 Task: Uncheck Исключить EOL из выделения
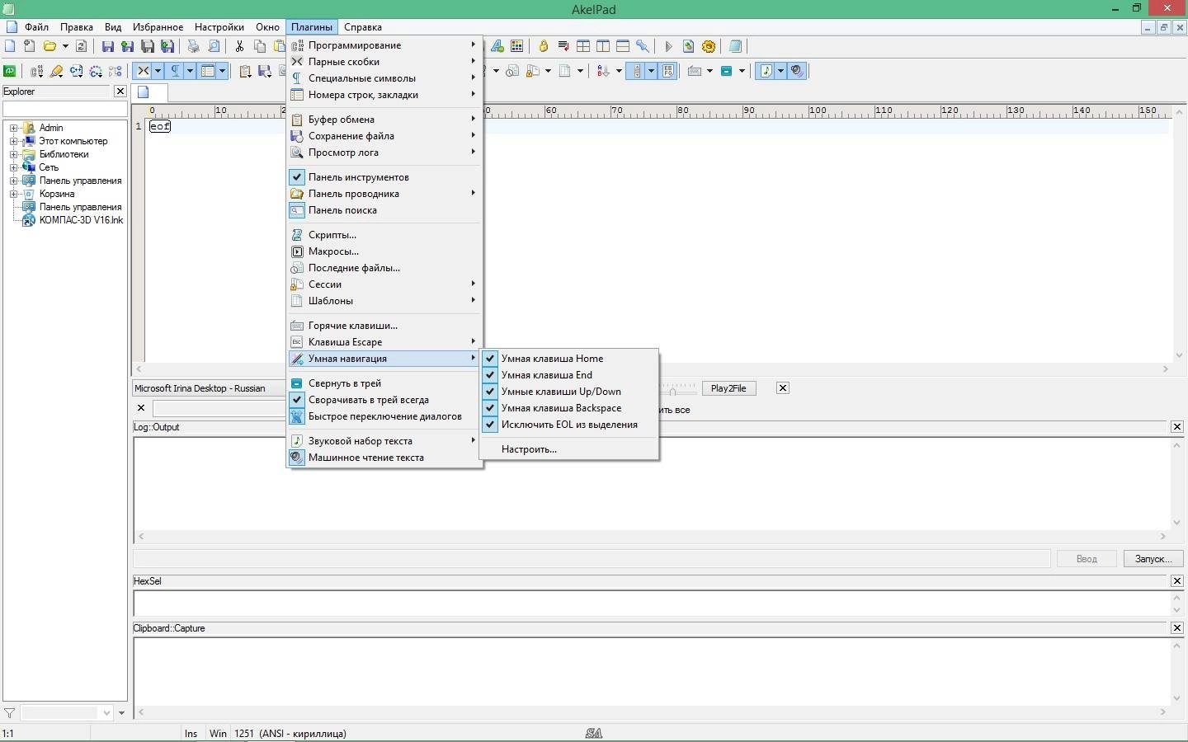(x=569, y=425)
